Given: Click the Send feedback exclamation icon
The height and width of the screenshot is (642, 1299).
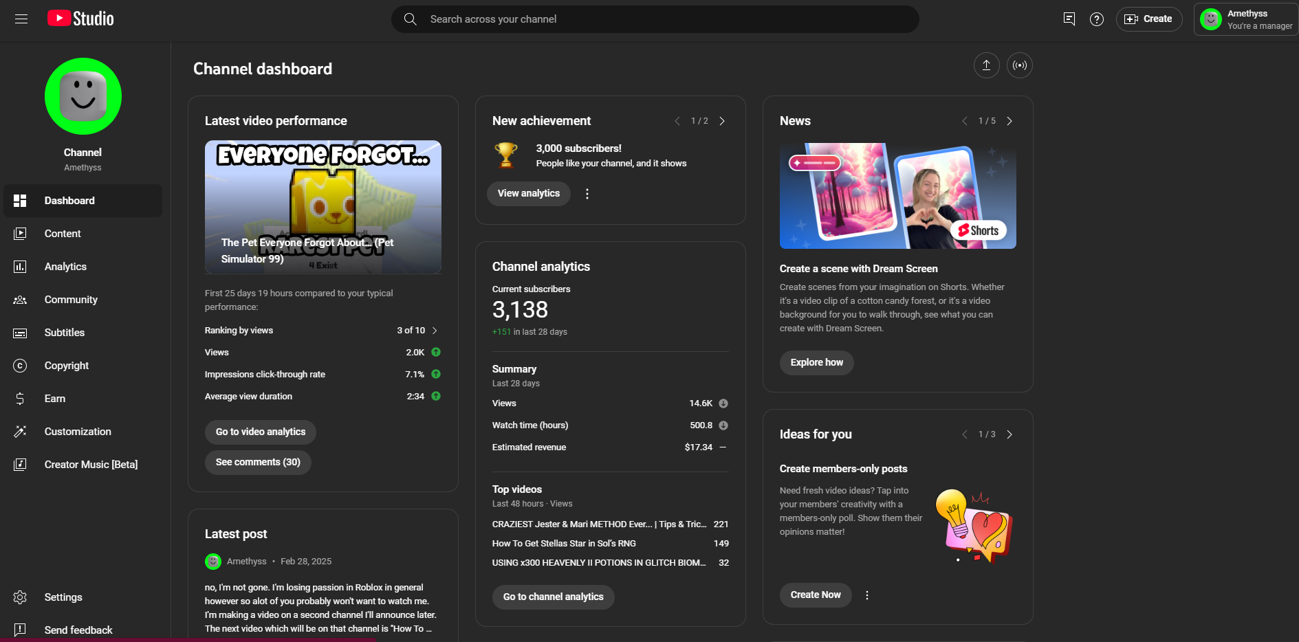Looking at the screenshot, I should click(20, 630).
